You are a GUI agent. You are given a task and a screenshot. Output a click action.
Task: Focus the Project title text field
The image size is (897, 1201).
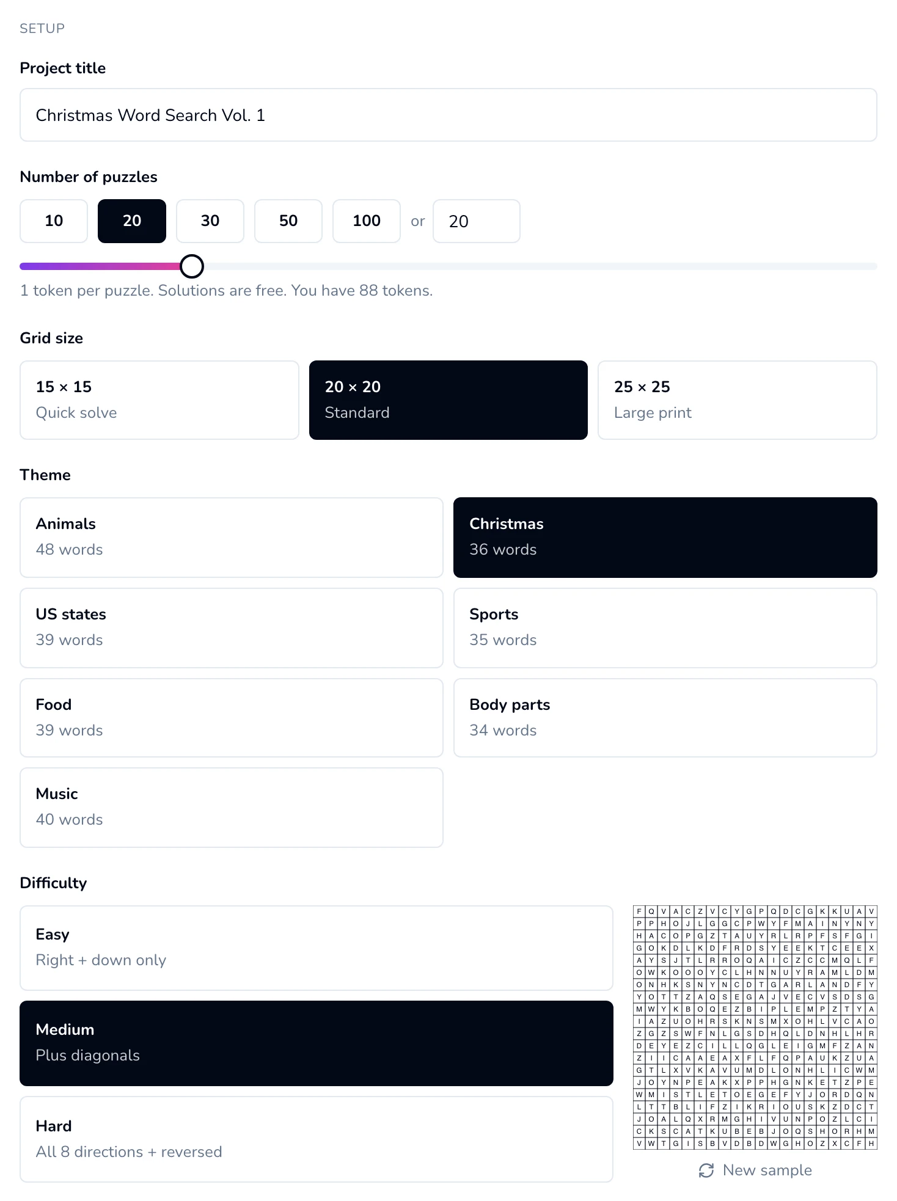(x=448, y=115)
